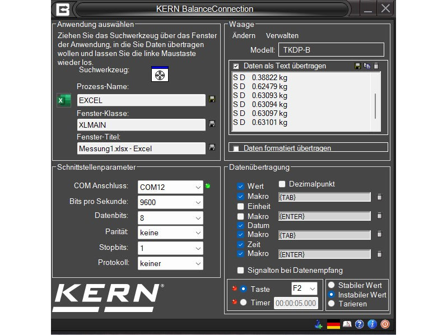Image resolution: width=447 pixels, height=335 pixels.
Task: Toggle the Makro checkbox below Datum
Action: [241, 235]
